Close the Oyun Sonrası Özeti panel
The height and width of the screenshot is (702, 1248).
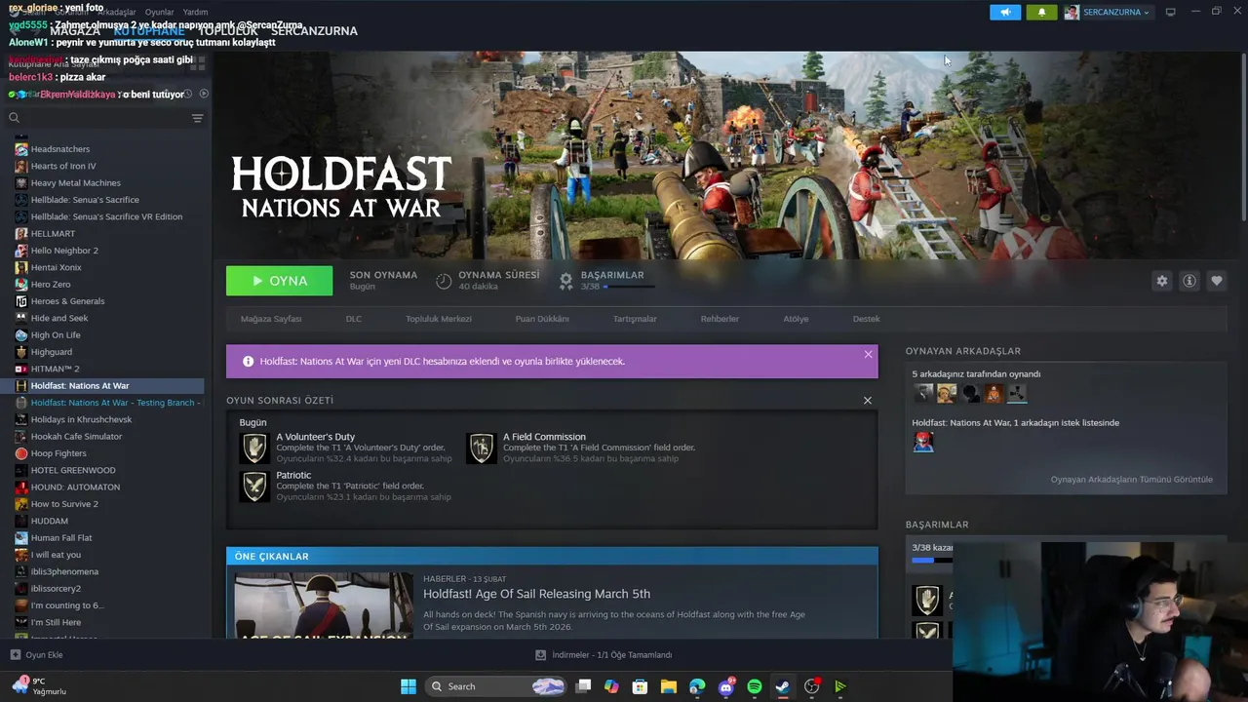click(867, 400)
